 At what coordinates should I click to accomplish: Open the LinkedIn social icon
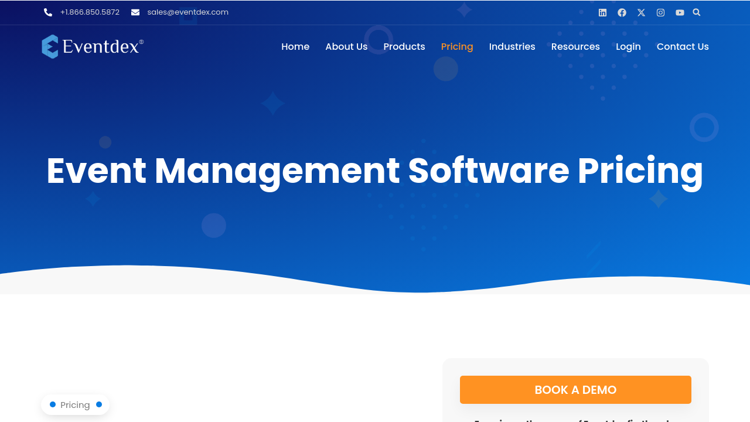[602, 12]
